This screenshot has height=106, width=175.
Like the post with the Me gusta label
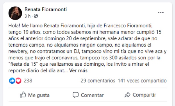[x=39, y=95]
